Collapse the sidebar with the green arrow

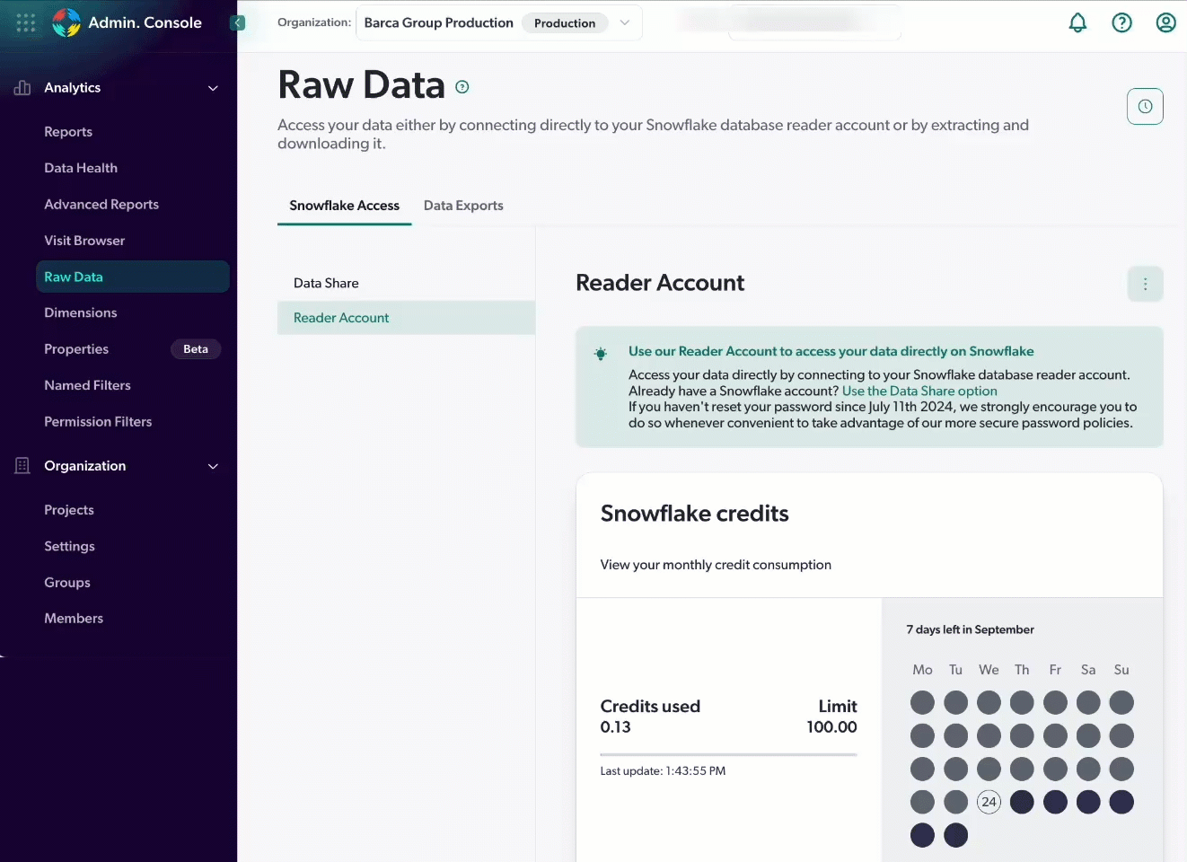click(237, 22)
